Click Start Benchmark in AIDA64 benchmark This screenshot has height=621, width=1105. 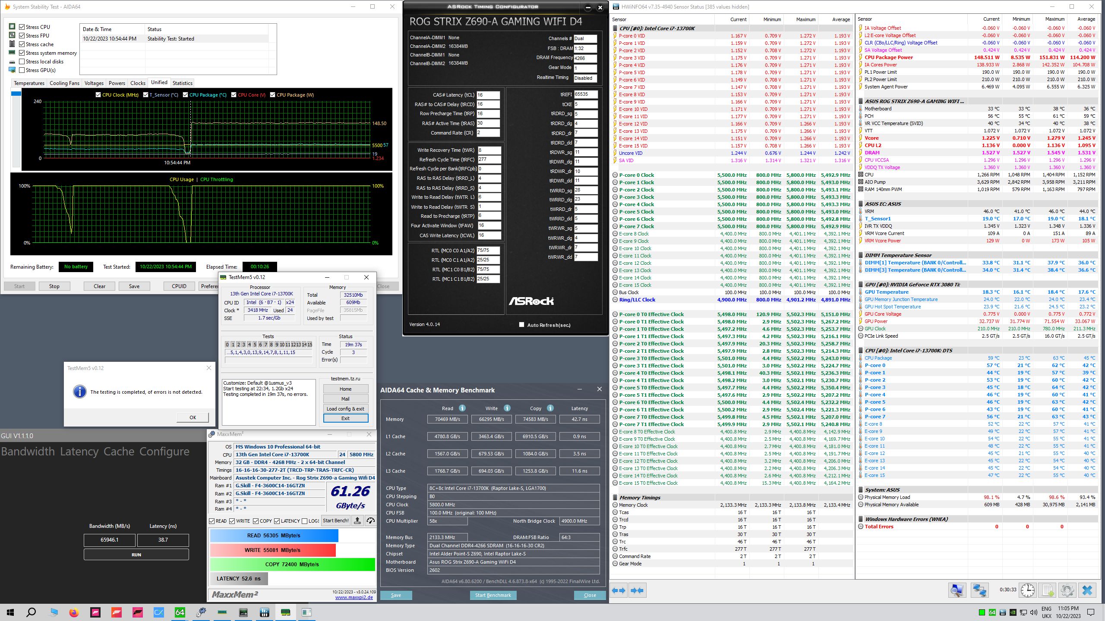[493, 595]
